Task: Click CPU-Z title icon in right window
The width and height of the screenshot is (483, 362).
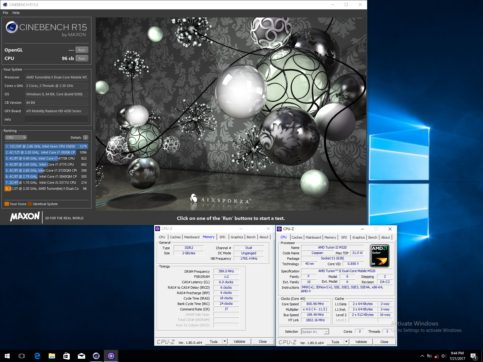Action: pyautogui.click(x=279, y=229)
